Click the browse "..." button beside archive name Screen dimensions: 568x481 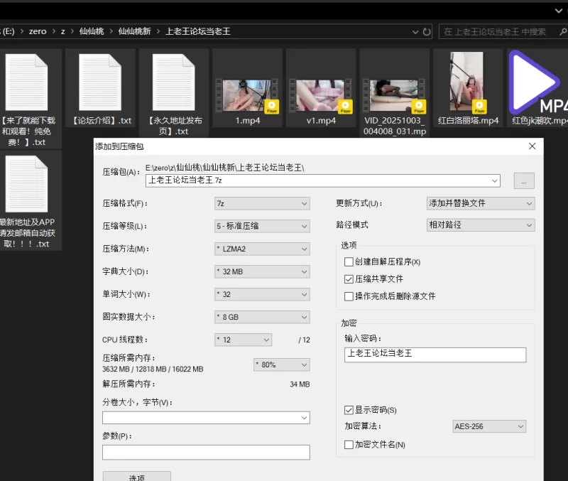pos(523,181)
